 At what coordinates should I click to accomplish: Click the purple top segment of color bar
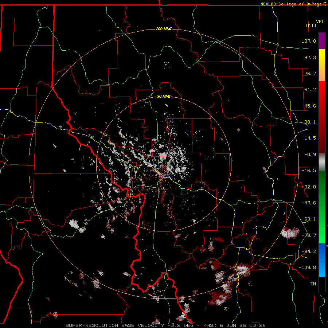pyautogui.click(x=322, y=40)
